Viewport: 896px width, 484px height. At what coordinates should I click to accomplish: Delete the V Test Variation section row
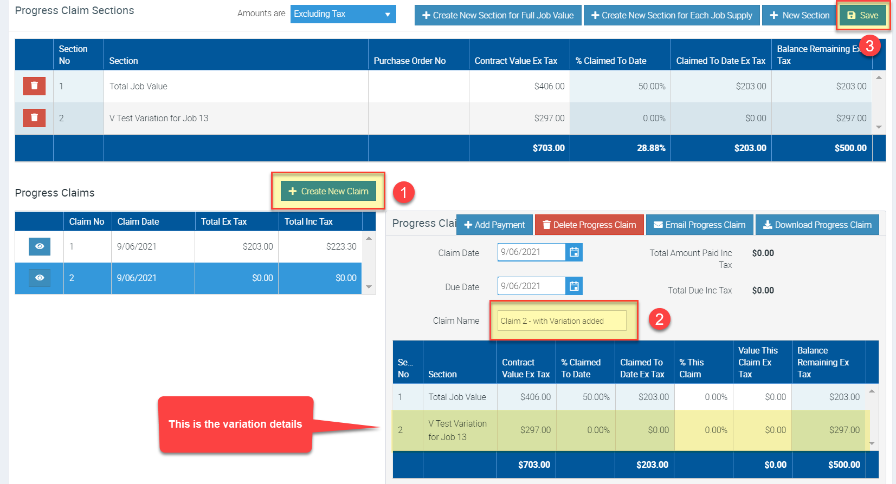pyautogui.click(x=34, y=117)
